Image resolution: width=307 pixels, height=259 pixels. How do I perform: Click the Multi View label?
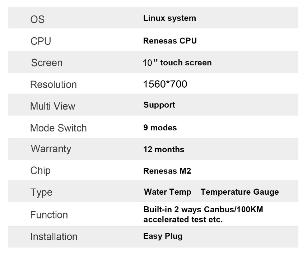[53, 106]
